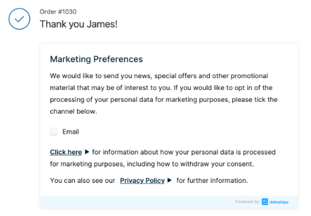Tick the Email marketing checkbox

pos(53,131)
